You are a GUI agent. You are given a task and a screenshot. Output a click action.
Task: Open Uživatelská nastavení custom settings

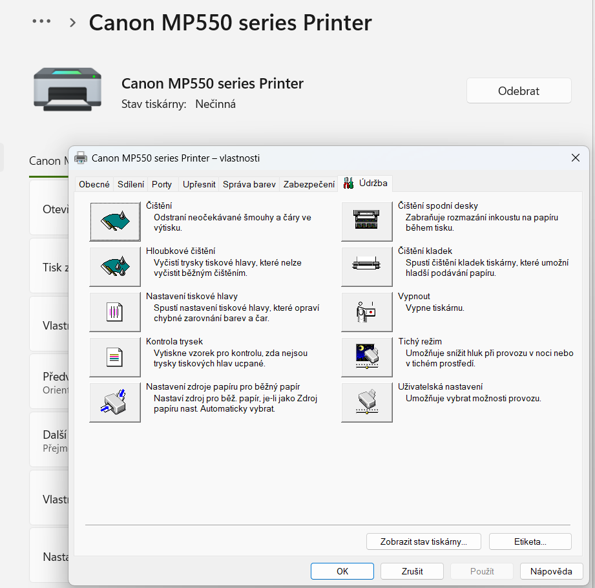pyautogui.click(x=366, y=402)
